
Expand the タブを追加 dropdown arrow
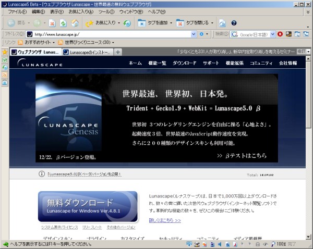click(171, 23)
